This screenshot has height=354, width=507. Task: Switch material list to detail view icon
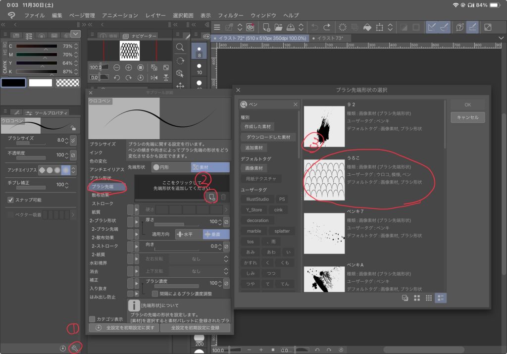pyautogui.click(x=440, y=298)
